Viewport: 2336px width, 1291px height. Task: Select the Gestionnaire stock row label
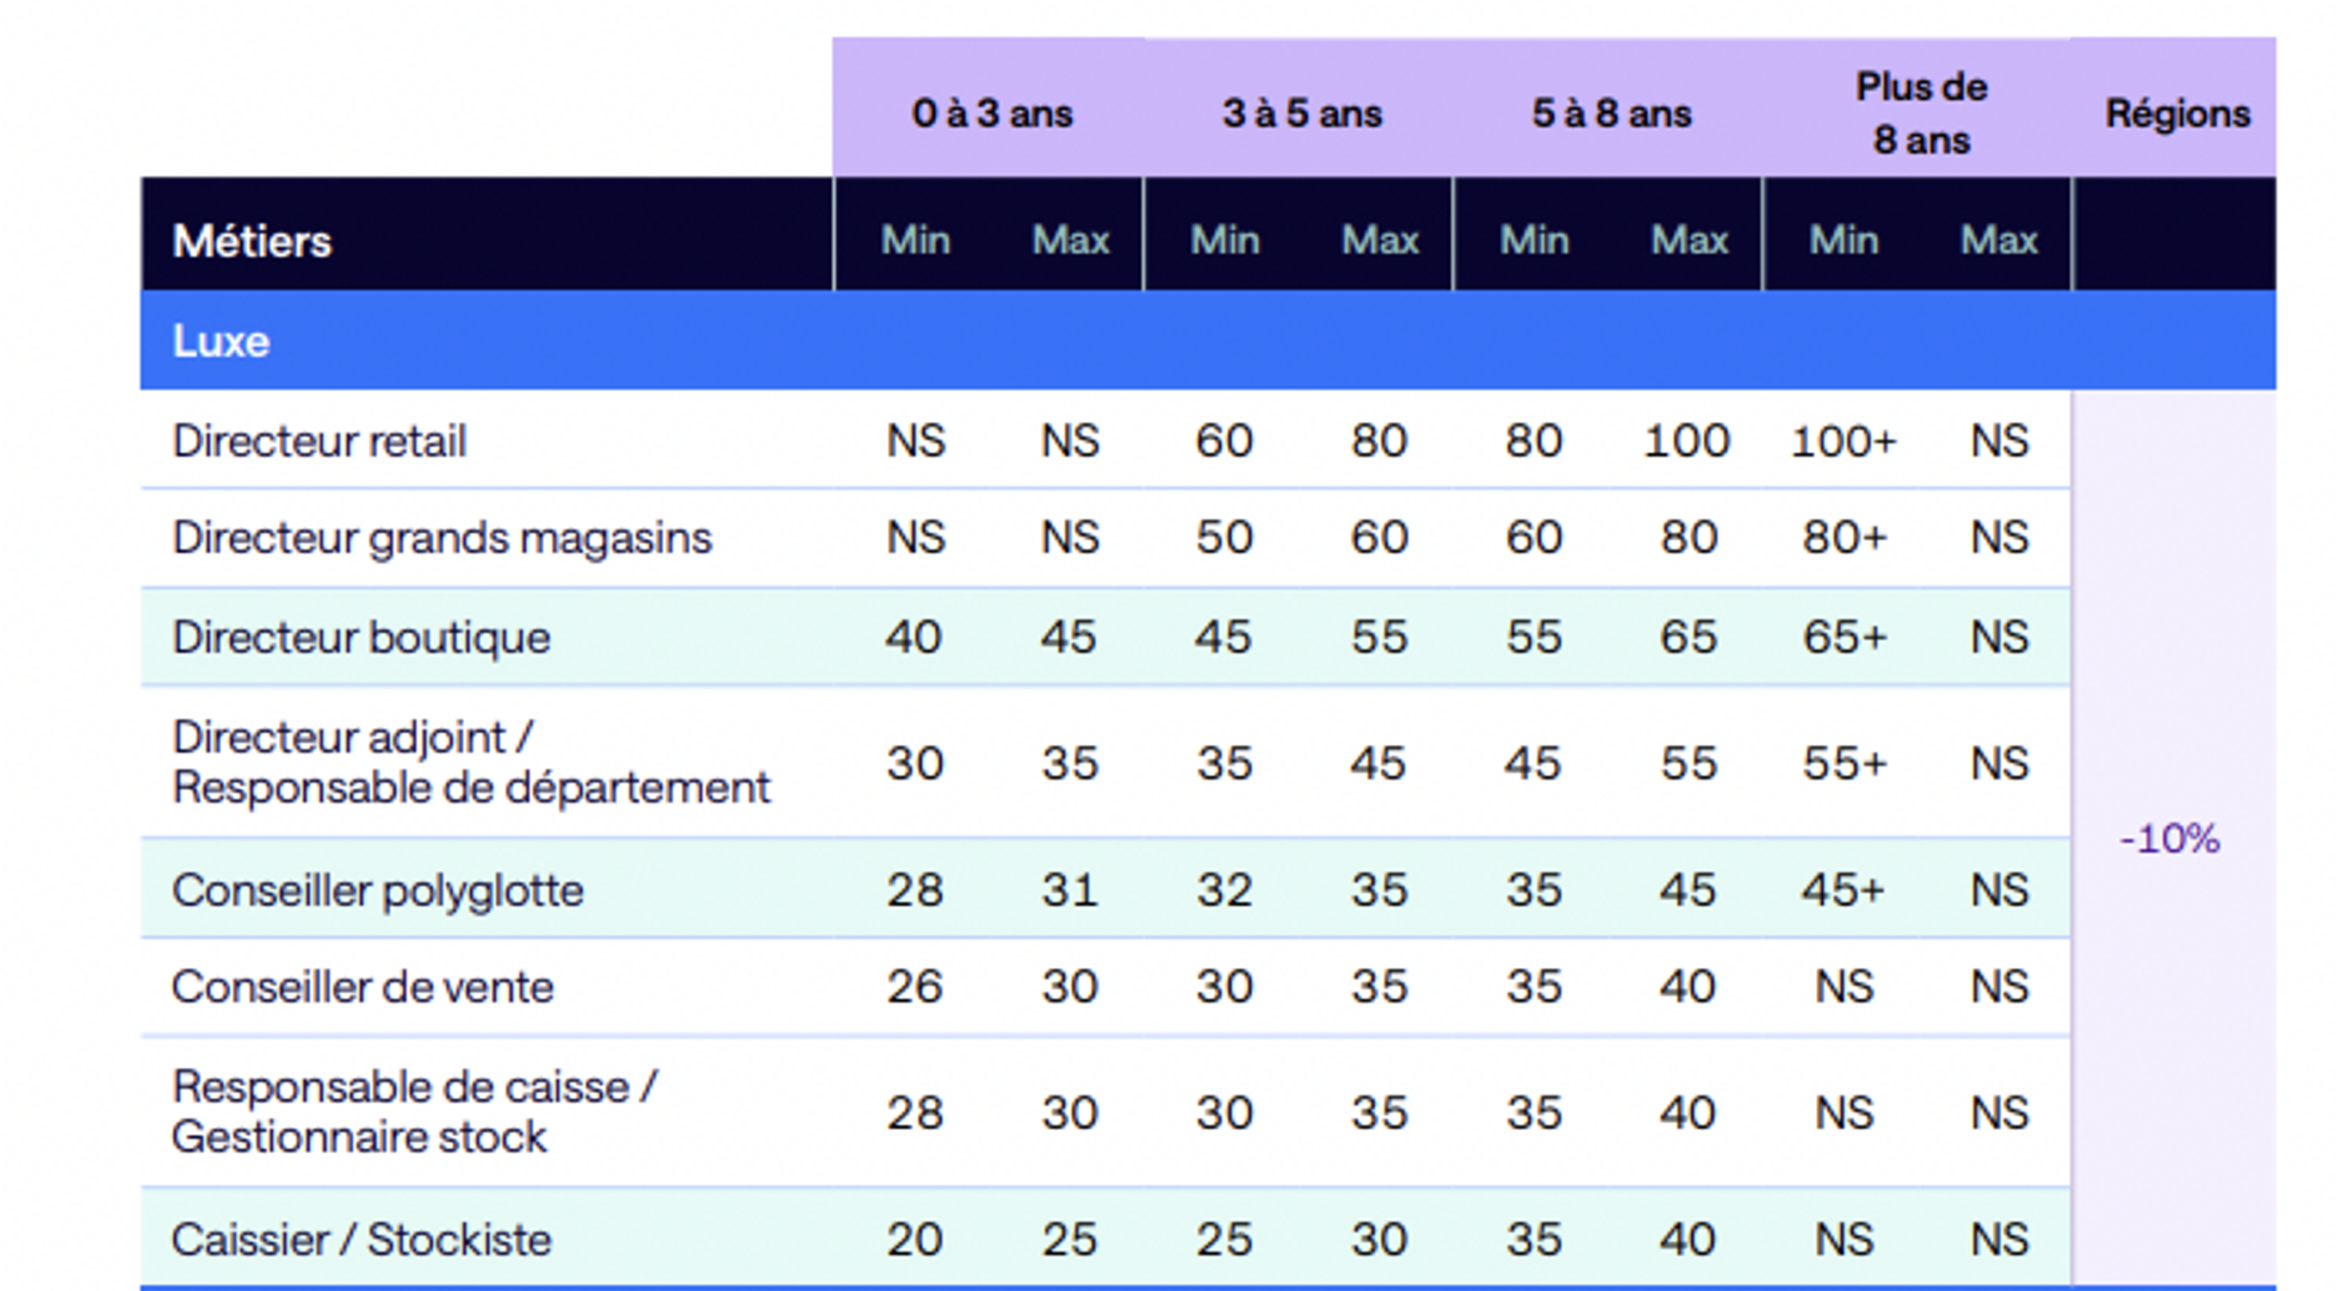pyautogui.click(x=359, y=1138)
